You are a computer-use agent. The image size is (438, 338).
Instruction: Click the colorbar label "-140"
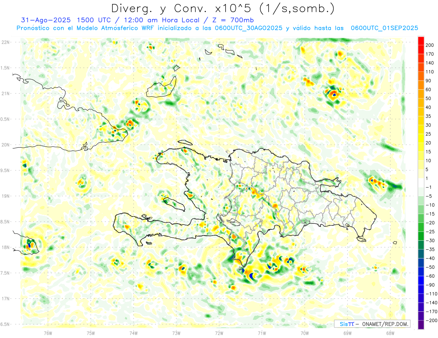432,303
